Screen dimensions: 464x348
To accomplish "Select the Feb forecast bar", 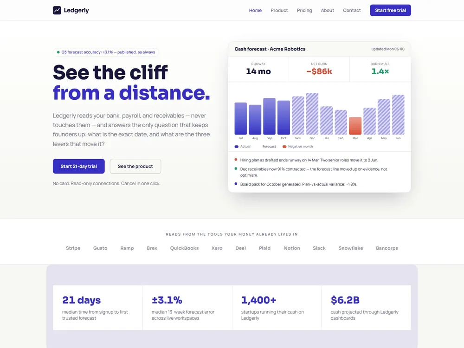I will pyautogui.click(x=341, y=122).
